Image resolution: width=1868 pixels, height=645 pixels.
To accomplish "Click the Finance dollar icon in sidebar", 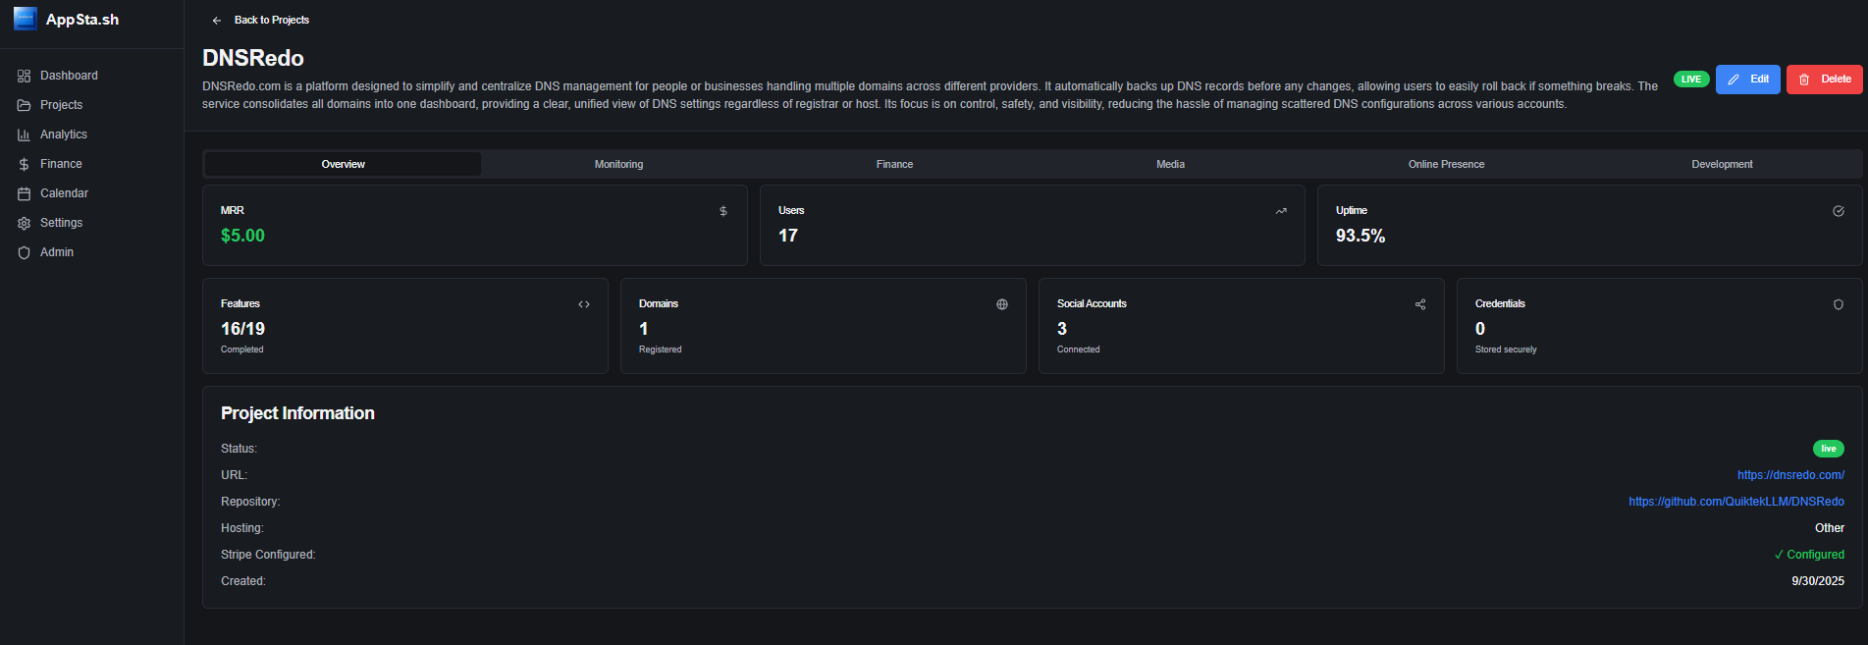I will pyautogui.click(x=25, y=164).
